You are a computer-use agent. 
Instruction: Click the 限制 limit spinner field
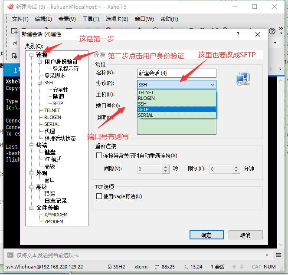click(x=225, y=169)
